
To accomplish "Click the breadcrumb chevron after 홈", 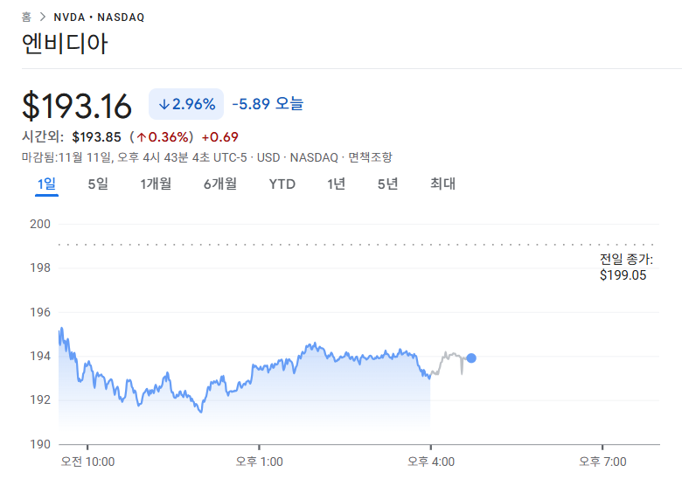I will coord(43,17).
